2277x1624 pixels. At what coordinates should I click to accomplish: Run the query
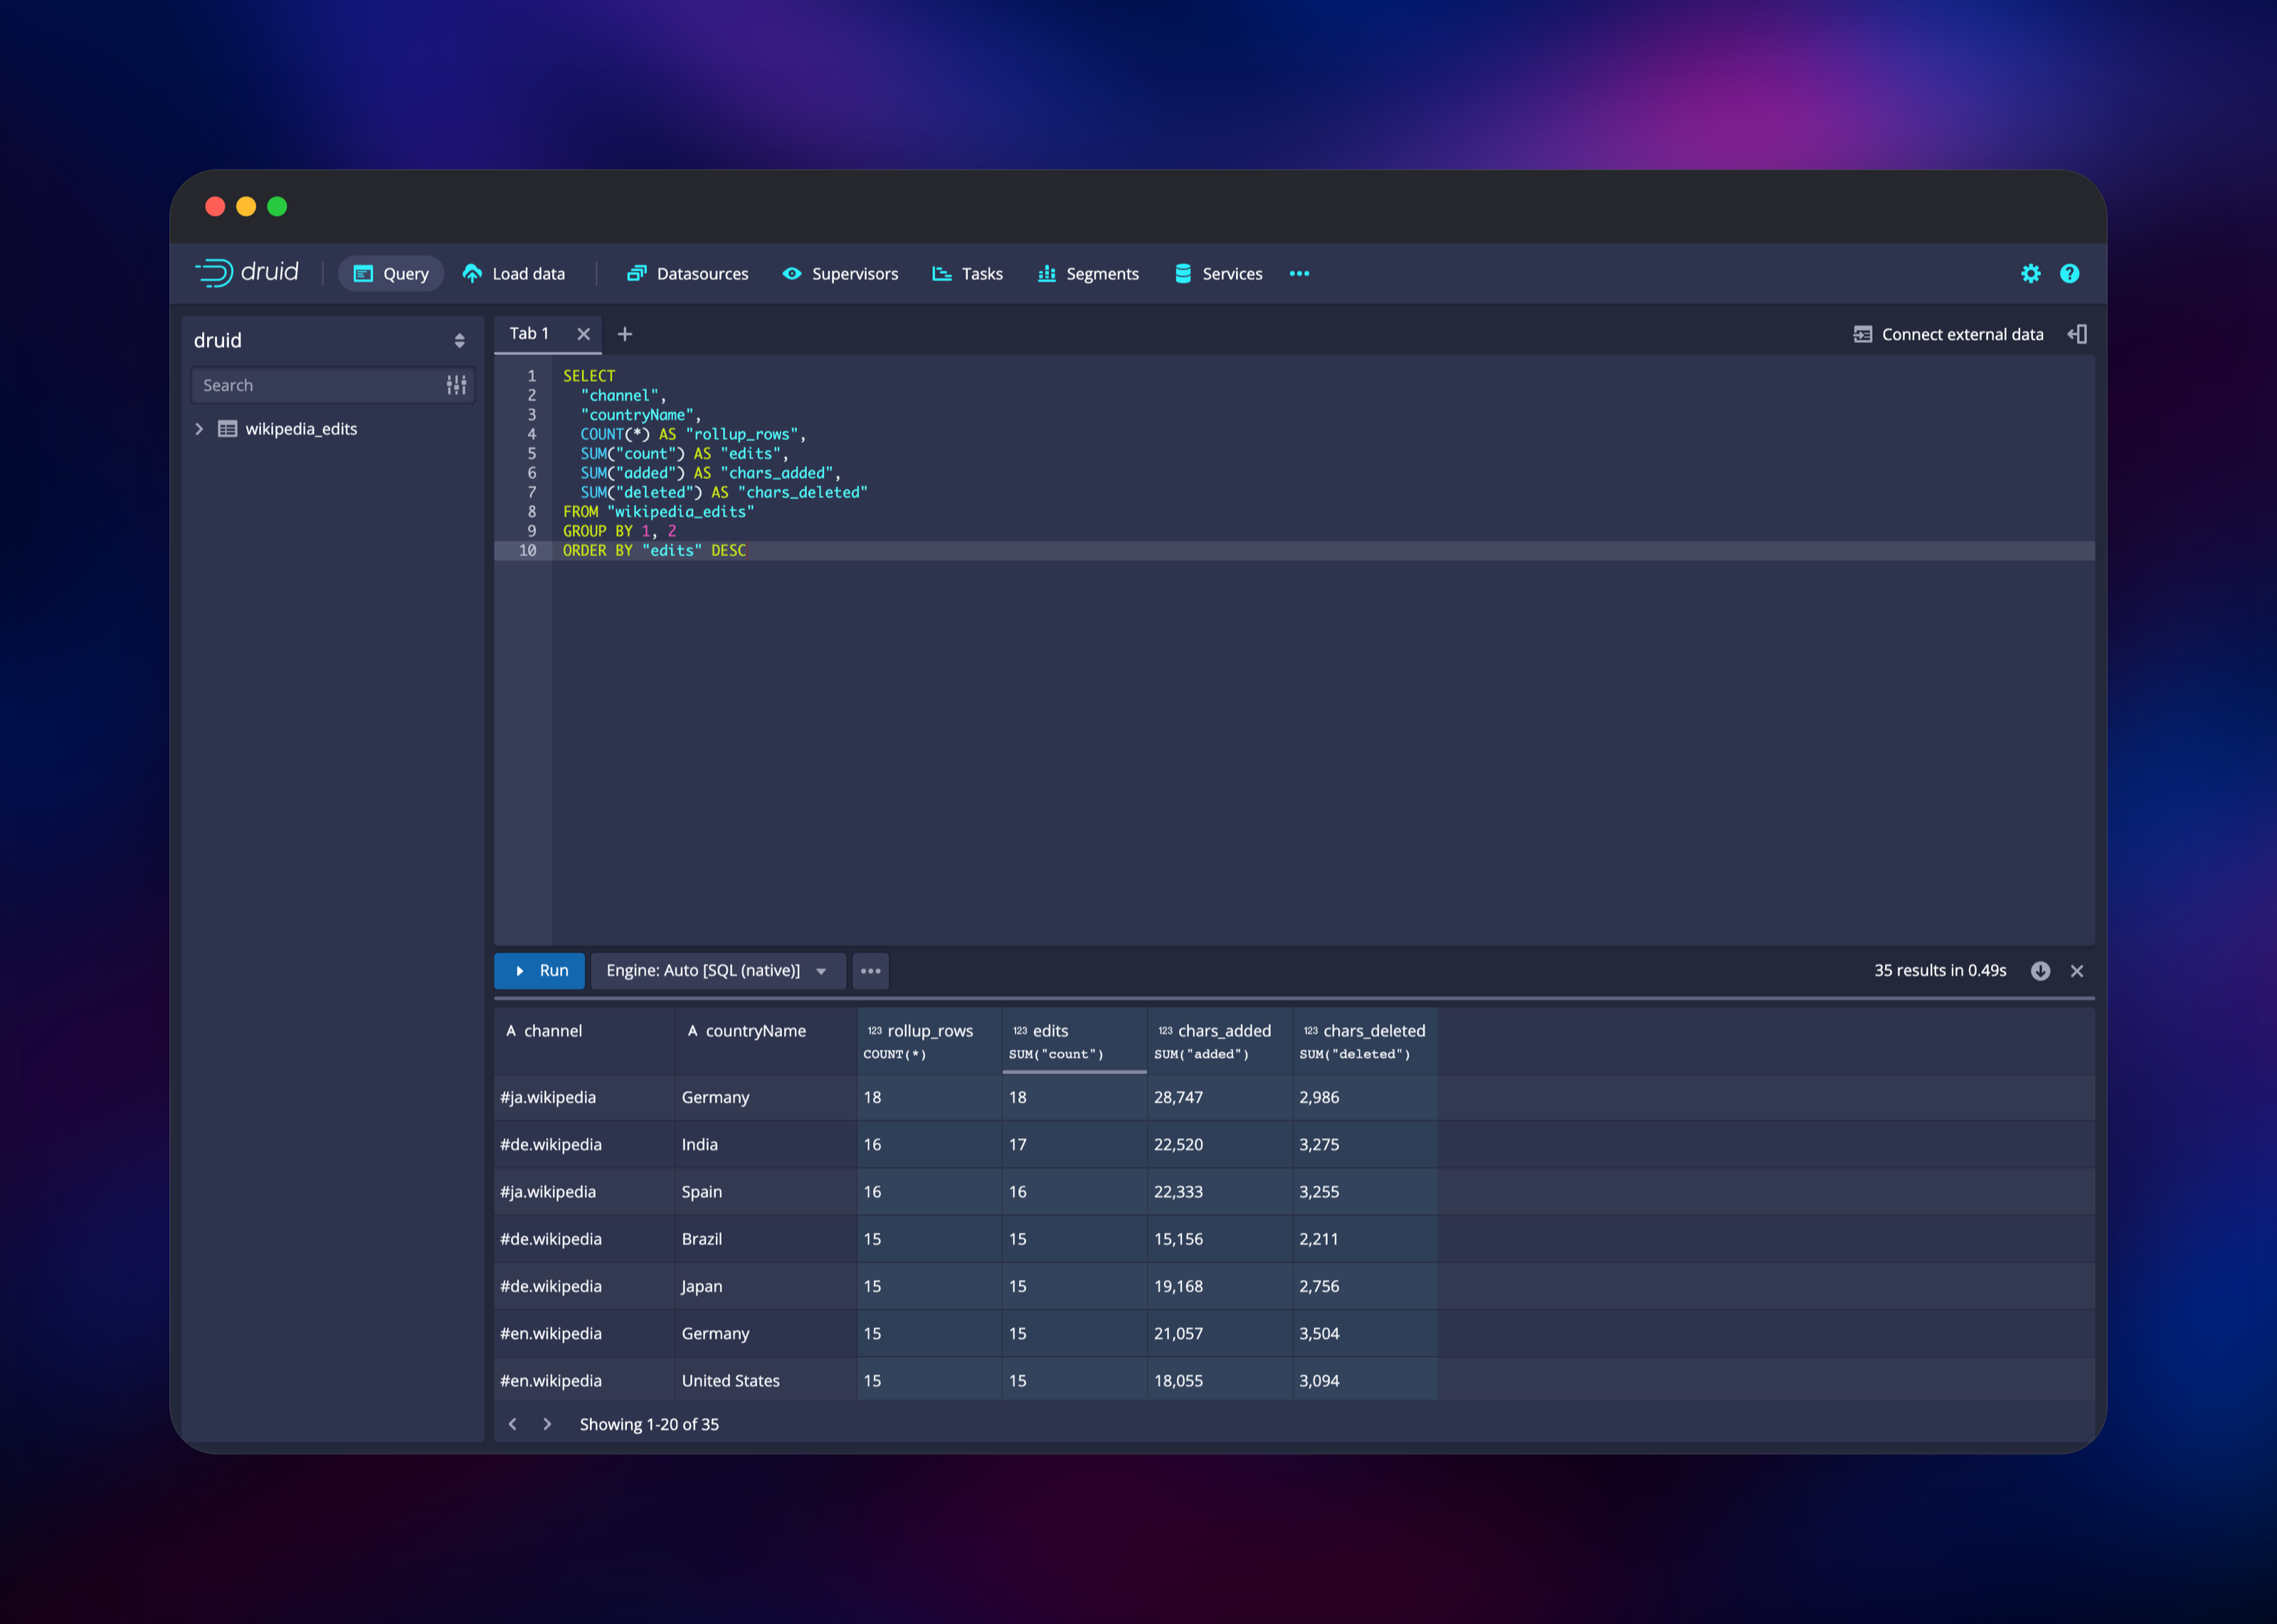pos(540,971)
